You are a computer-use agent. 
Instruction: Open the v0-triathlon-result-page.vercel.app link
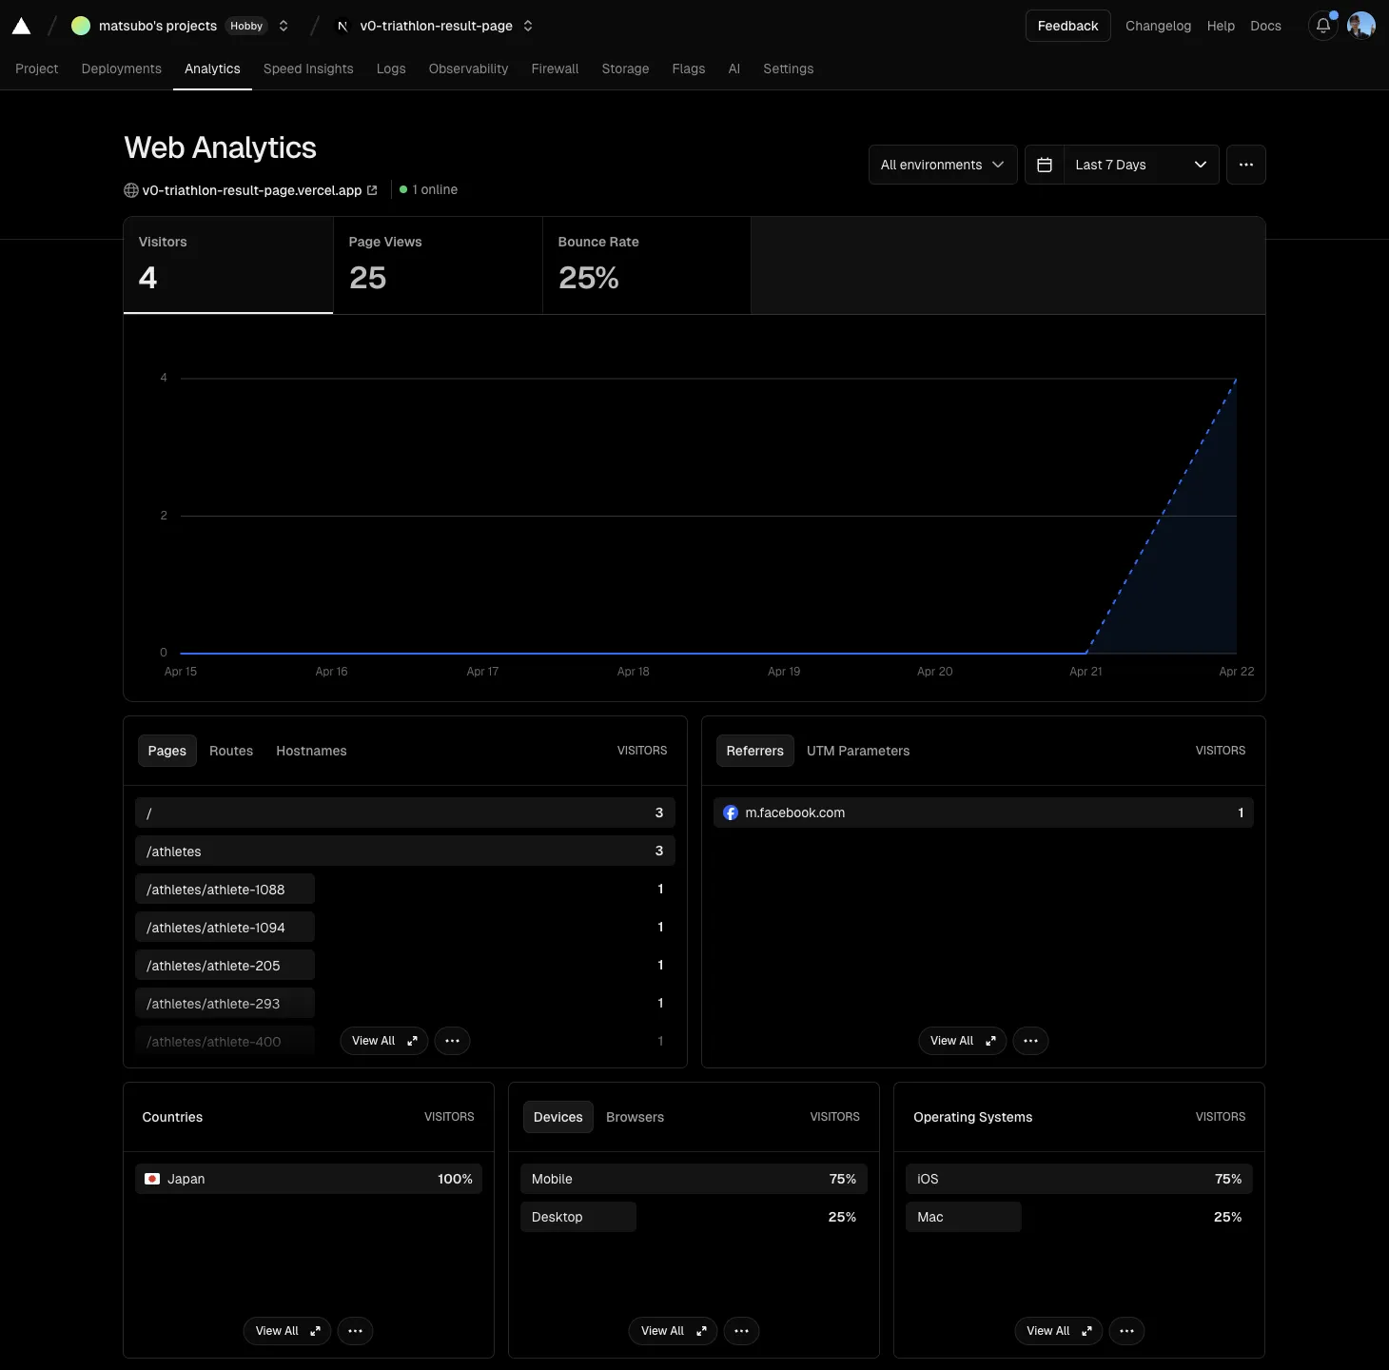coord(252,190)
